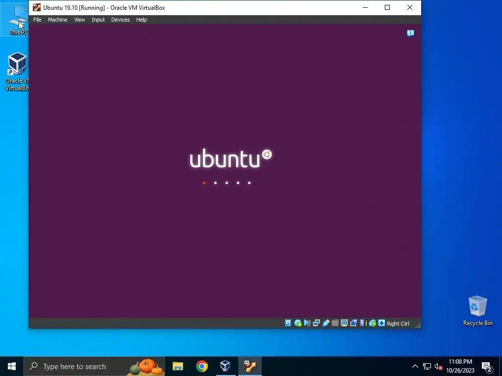Click the window resize grip in status bar
This screenshot has height=376, width=502.
pos(418,325)
